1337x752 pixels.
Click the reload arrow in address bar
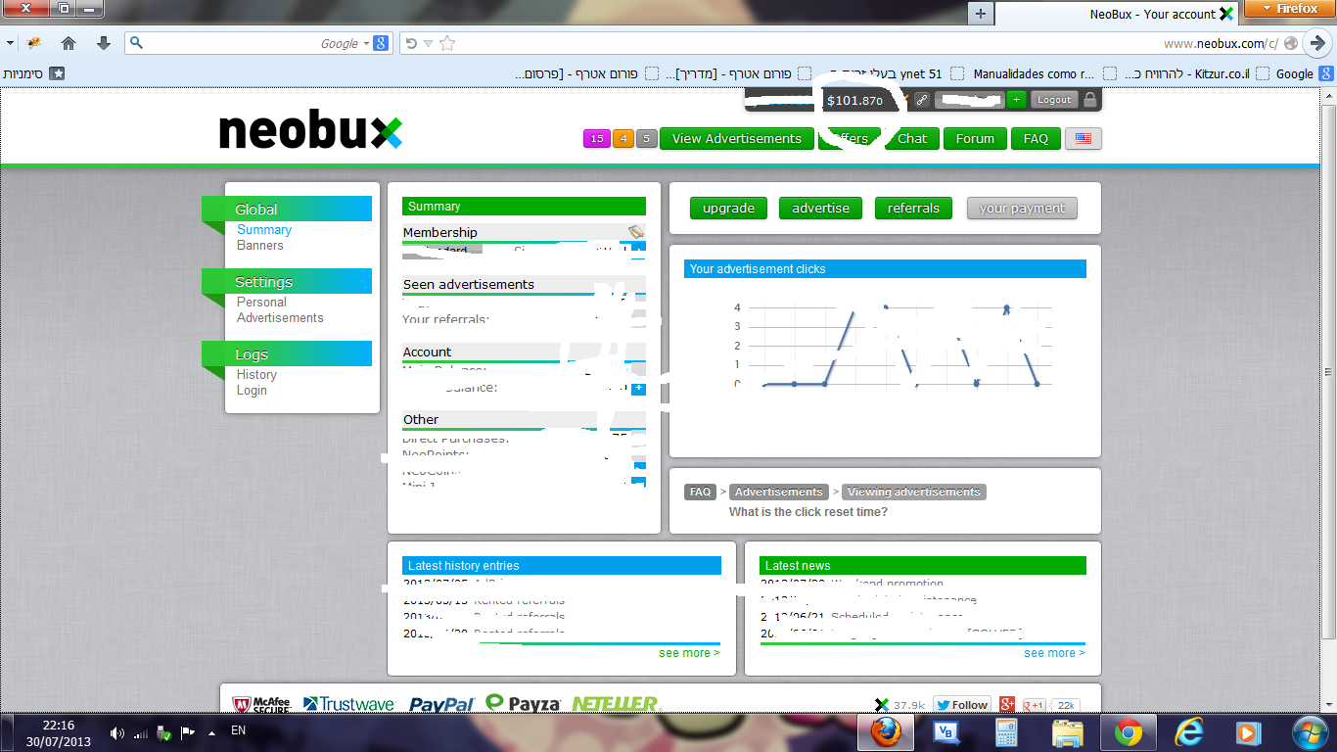tap(411, 43)
